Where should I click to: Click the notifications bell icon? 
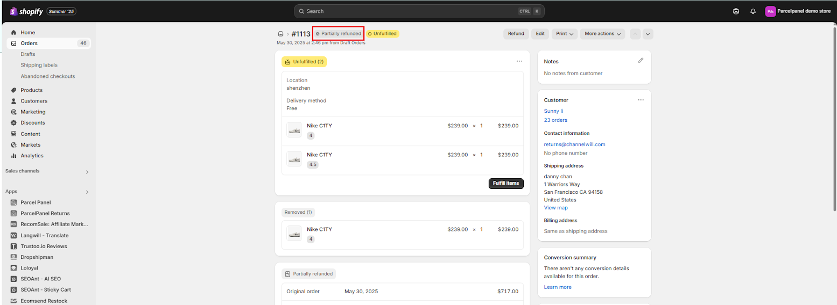click(753, 11)
